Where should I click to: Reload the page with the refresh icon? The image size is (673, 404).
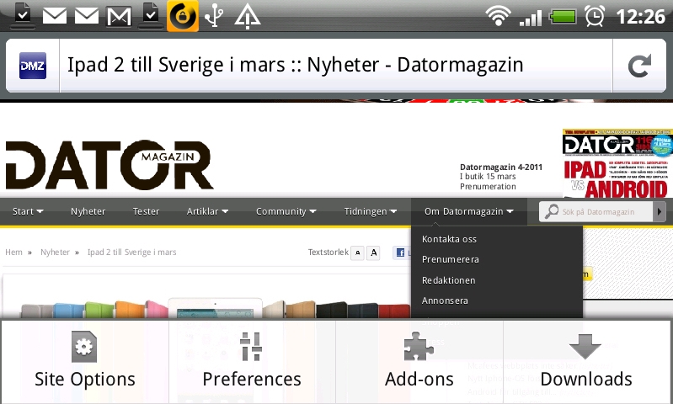point(639,66)
